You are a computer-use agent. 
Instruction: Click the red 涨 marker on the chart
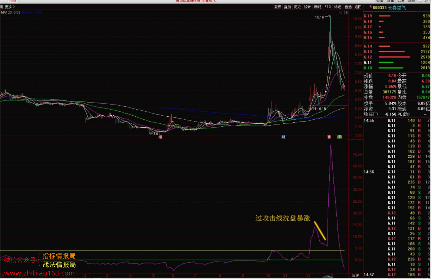click(329, 137)
